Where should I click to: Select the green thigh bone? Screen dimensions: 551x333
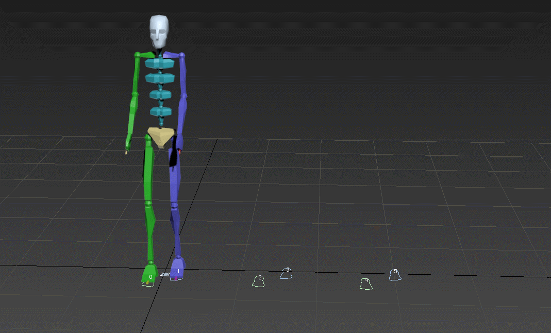tap(148, 169)
